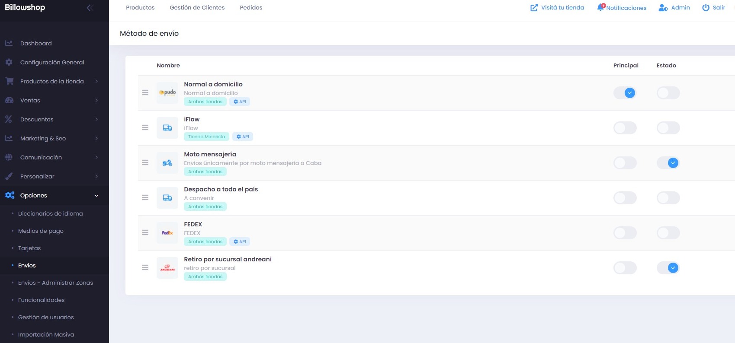
Task: Open the Pedidos top menu
Action: pyautogui.click(x=251, y=8)
